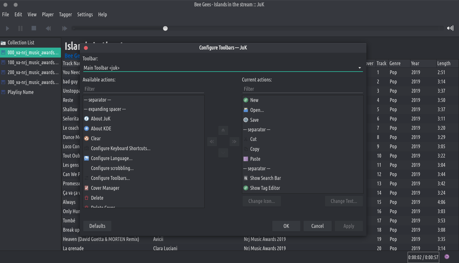Close the Configure Toolbars dialog

pyautogui.click(x=86, y=48)
